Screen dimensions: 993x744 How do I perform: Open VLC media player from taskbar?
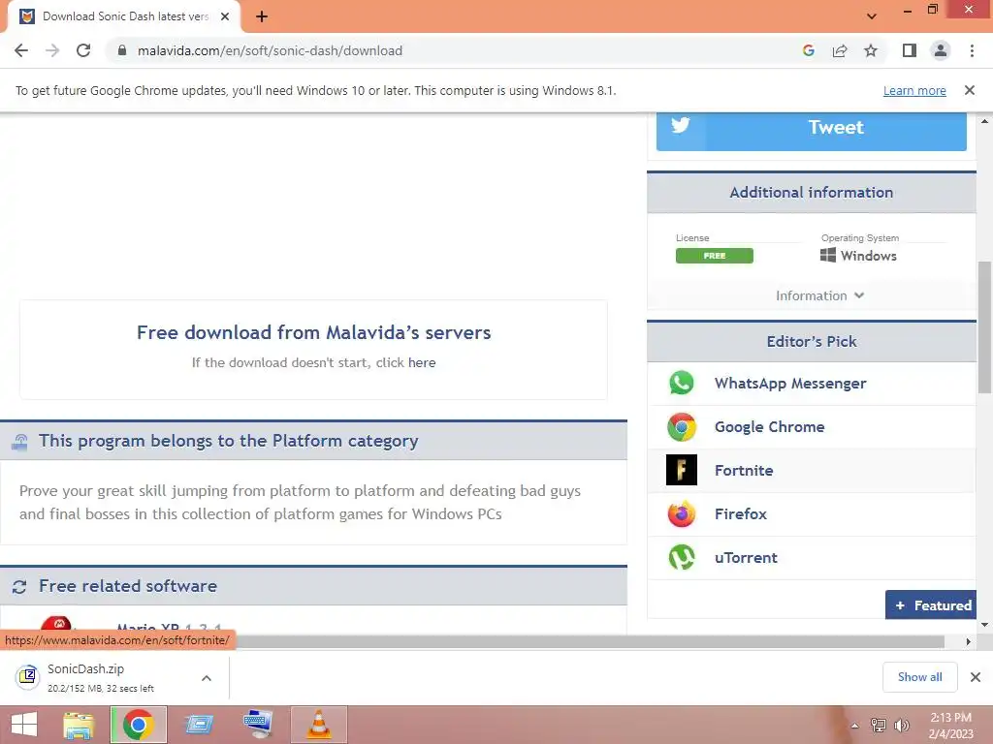coord(318,725)
